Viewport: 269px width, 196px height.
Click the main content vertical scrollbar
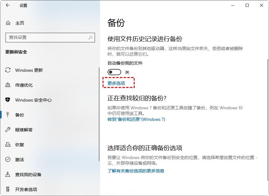pos(268,120)
